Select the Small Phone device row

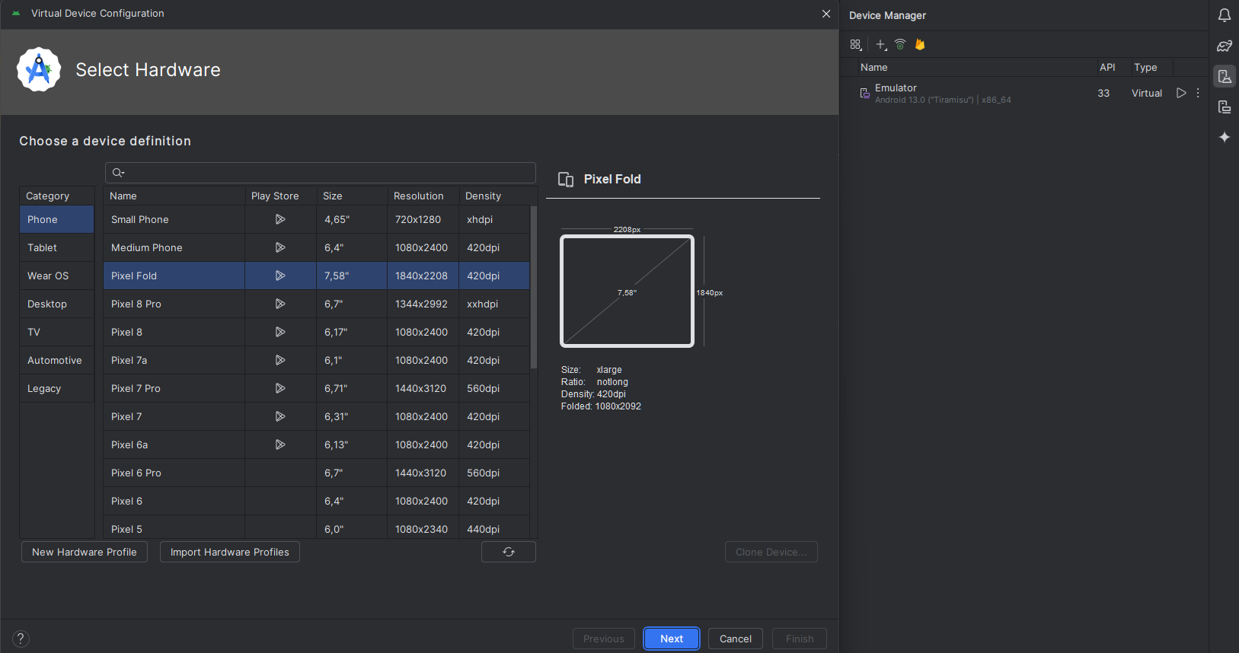pyautogui.click(x=317, y=219)
